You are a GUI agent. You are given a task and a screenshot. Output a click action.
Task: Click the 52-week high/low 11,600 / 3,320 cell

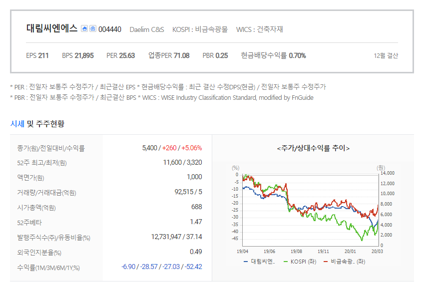click(x=182, y=162)
